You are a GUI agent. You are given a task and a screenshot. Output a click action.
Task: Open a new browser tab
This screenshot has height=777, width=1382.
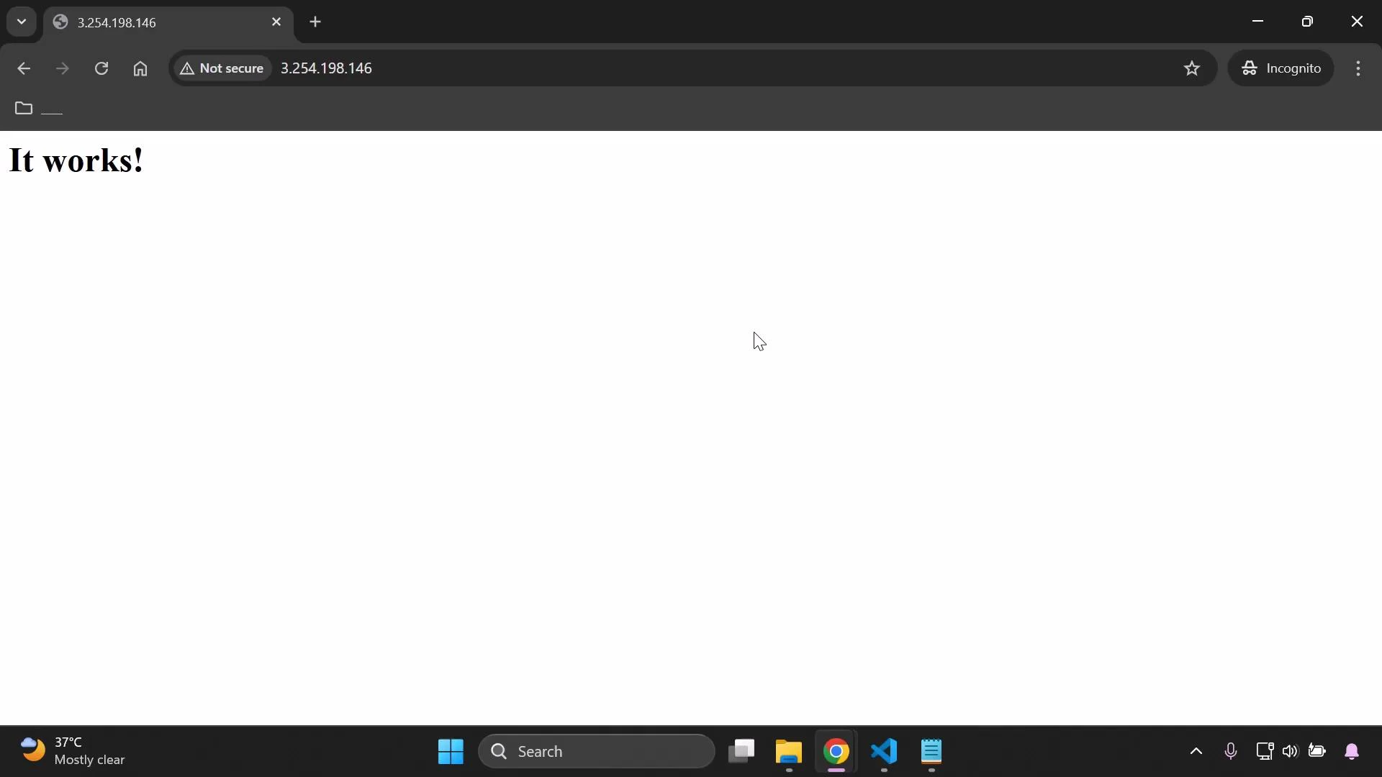(315, 22)
